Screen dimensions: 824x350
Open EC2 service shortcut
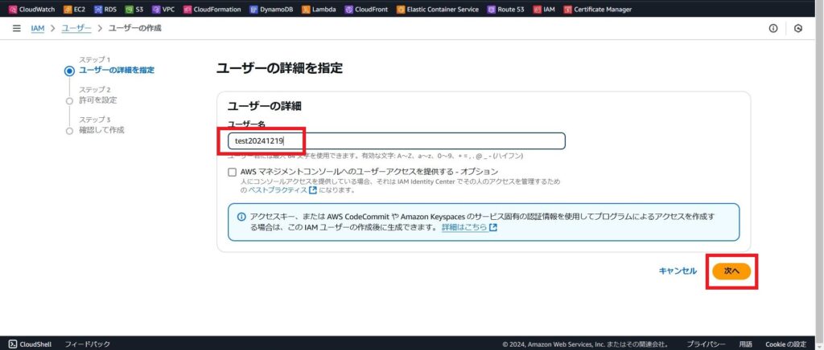[x=75, y=10]
